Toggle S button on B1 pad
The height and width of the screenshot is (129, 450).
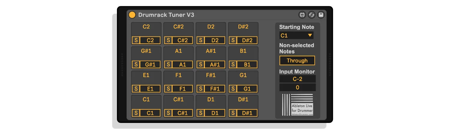(x=233, y=64)
